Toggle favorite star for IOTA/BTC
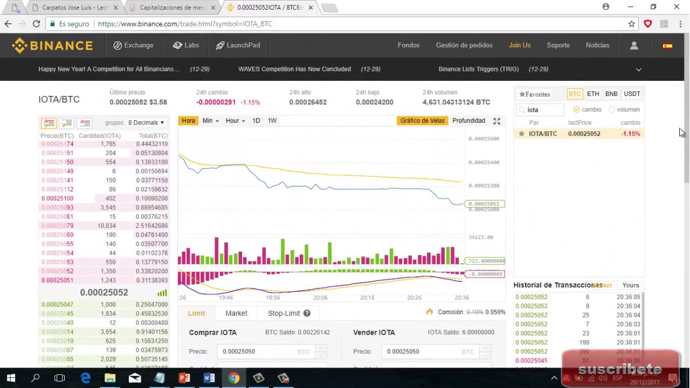The height and width of the screenshot is (388, 690). 521,134
